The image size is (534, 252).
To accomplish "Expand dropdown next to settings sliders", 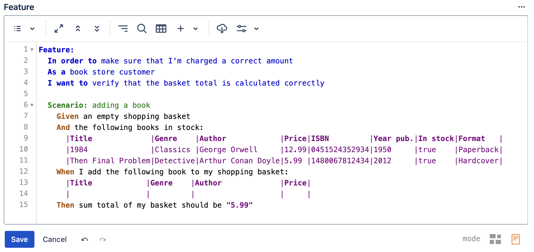I will [256, 29].
